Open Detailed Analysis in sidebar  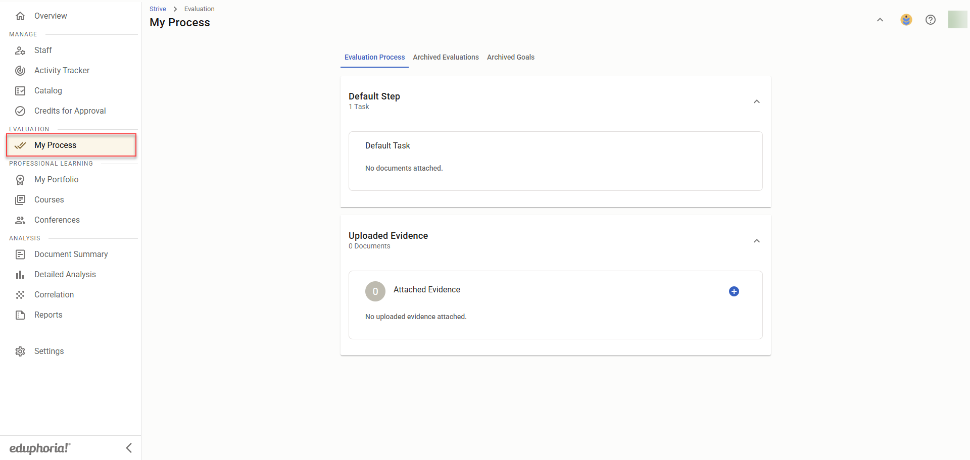pos(65,275)
